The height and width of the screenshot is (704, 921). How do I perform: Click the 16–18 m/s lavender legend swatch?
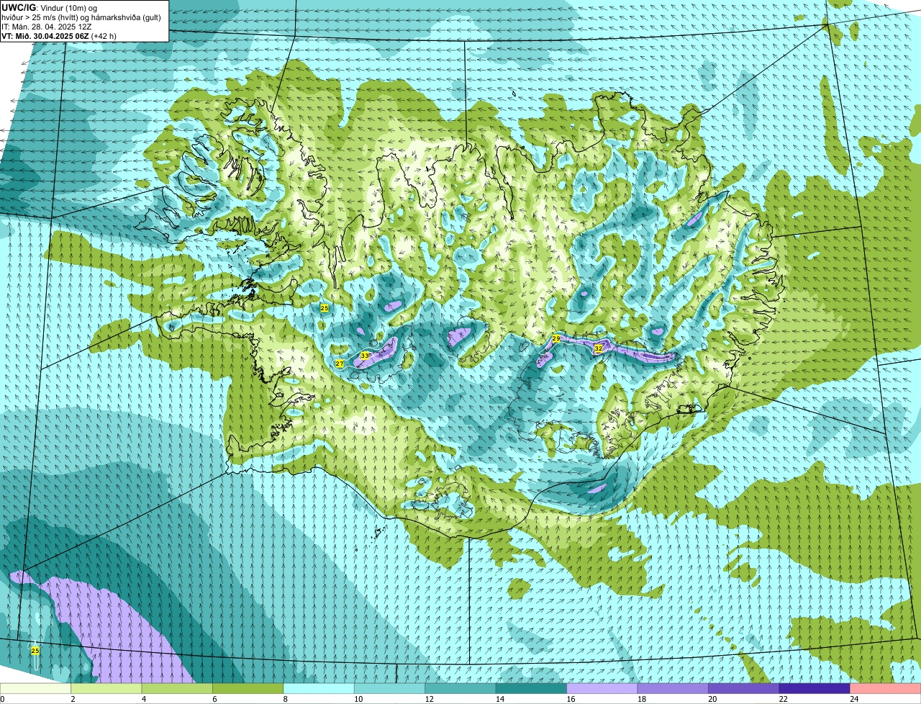602,689
